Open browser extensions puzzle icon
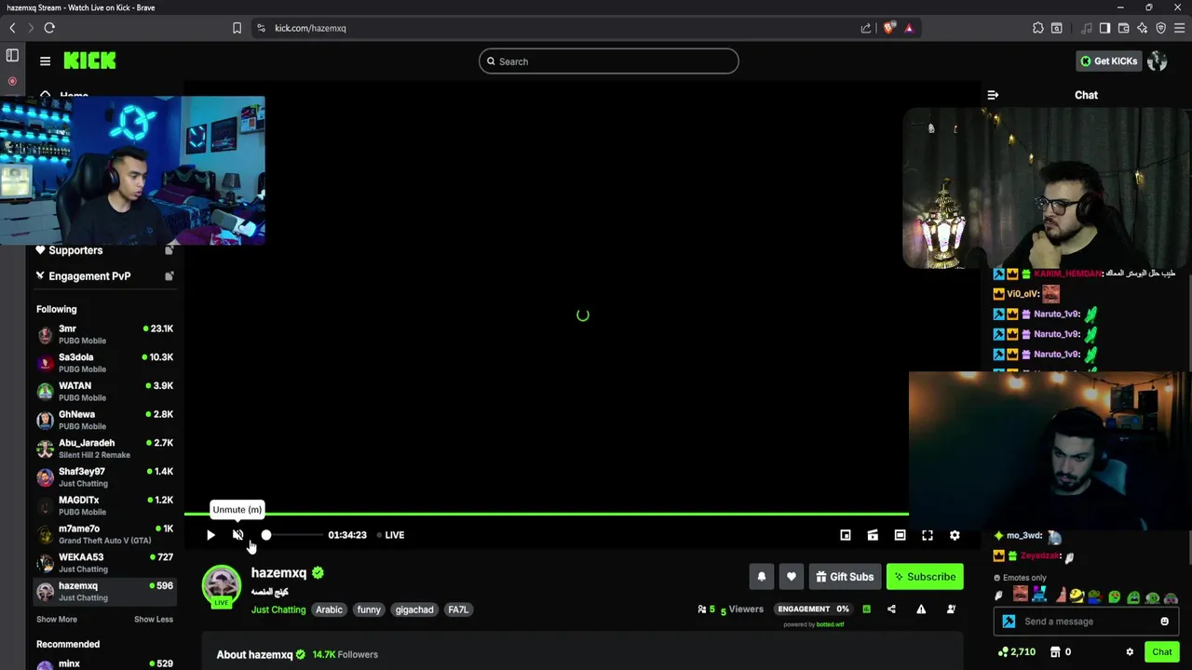This screenshot has height=670, width=1192. point(1038,28)
